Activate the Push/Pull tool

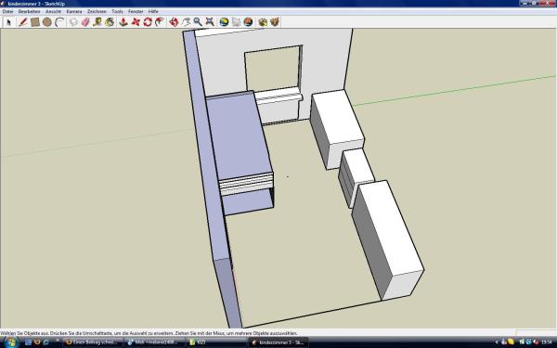tap(123, 22)
